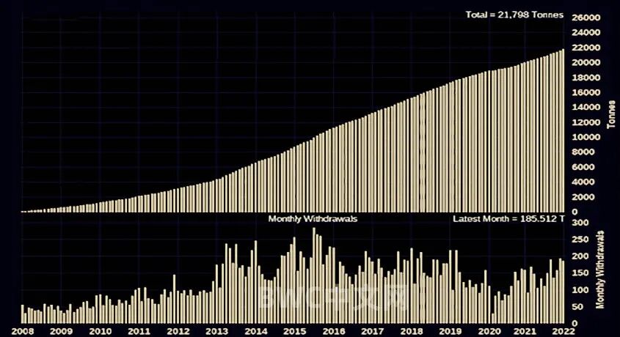Click the 2013 x-axis label
Image resolution: width=620 pixels, height=337 pixels.
[216, 331]
